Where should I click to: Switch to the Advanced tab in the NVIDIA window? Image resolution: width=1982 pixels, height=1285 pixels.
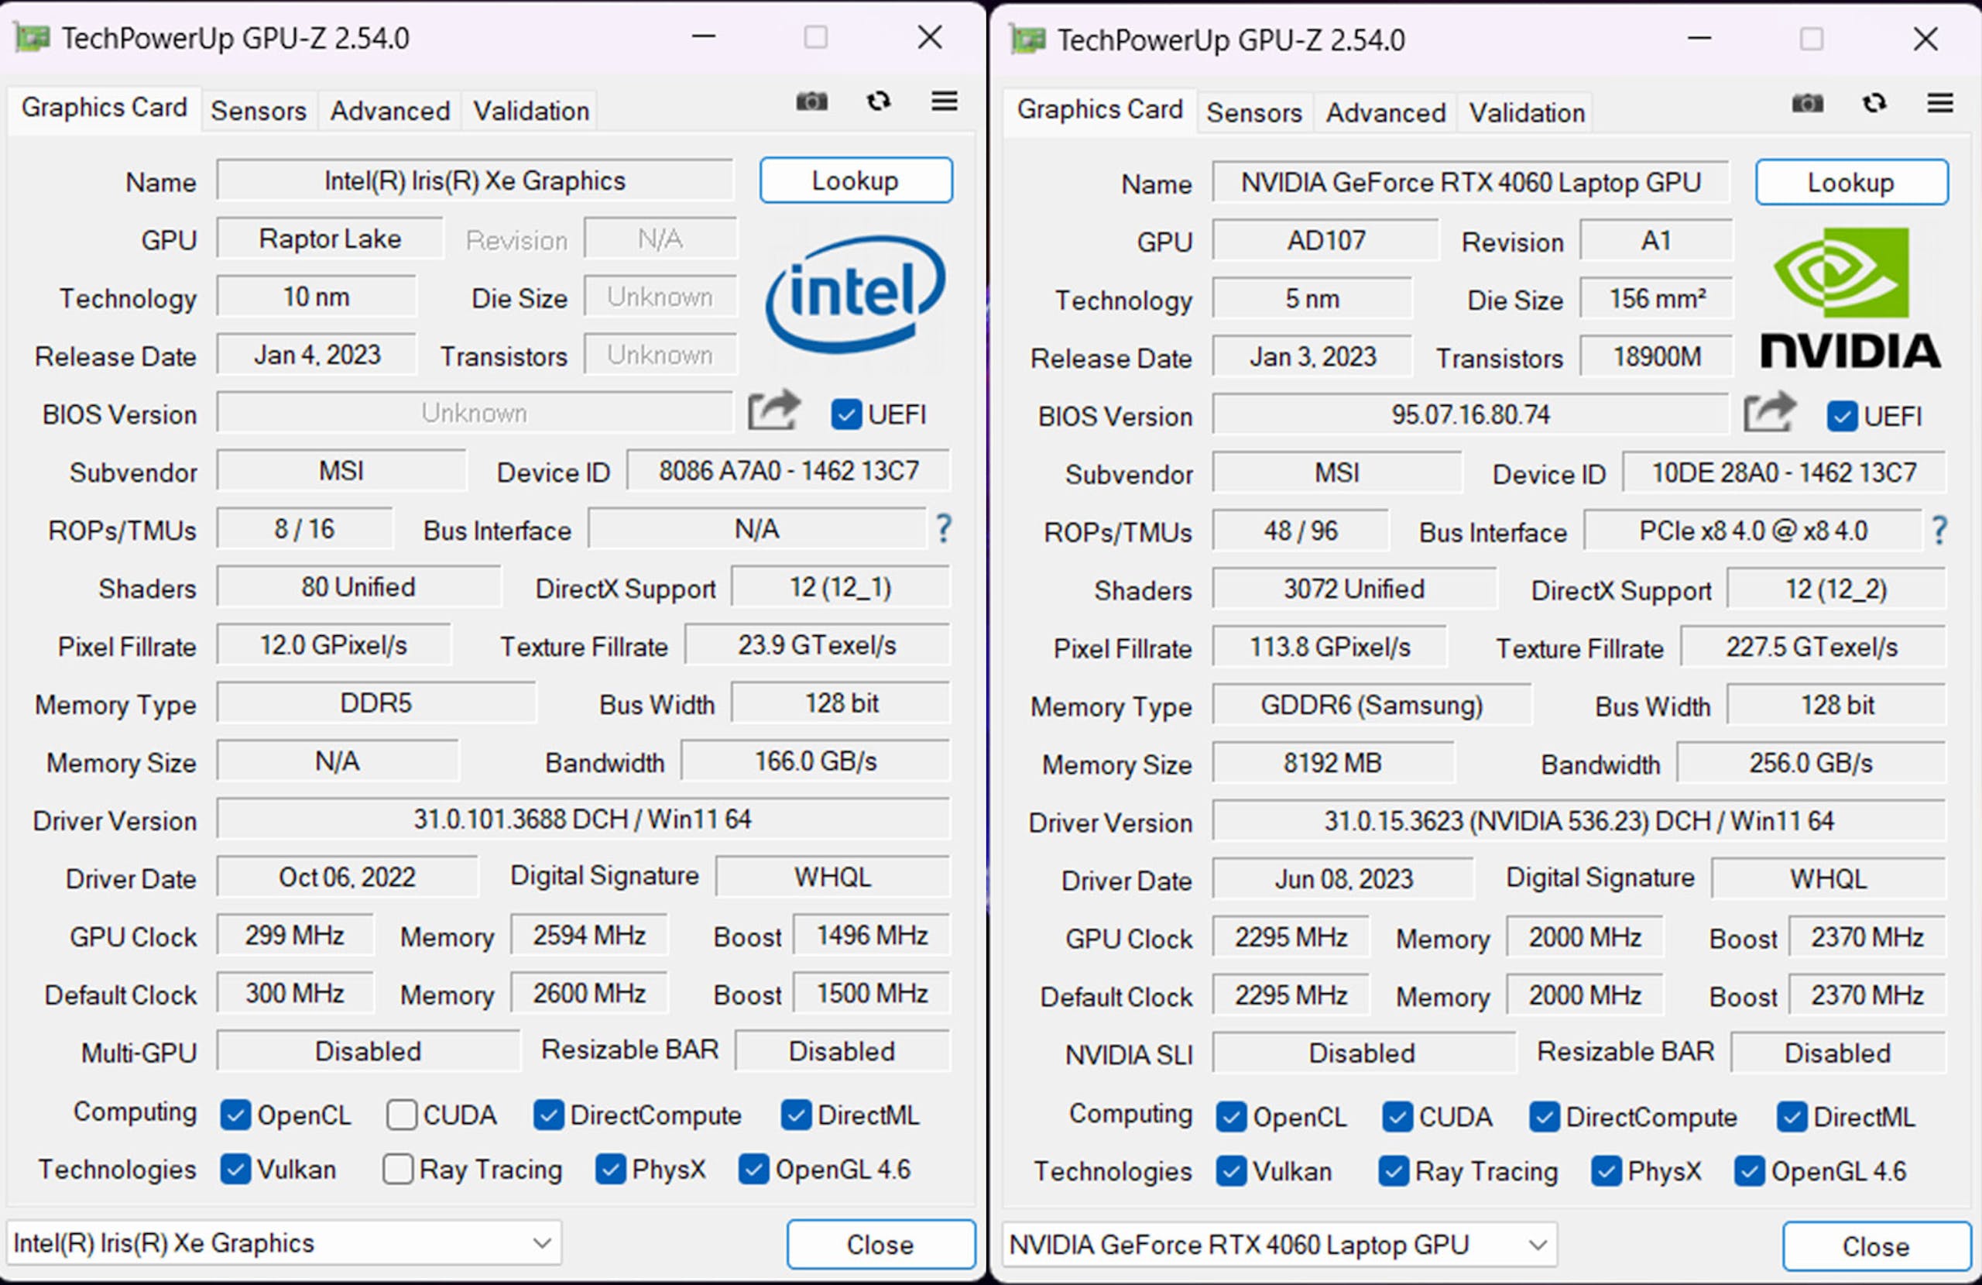(x=1386, y=112)
